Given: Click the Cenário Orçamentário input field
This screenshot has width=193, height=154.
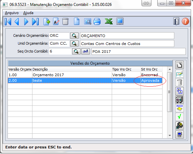Looking at the screenshot, I should pos(59,36).
